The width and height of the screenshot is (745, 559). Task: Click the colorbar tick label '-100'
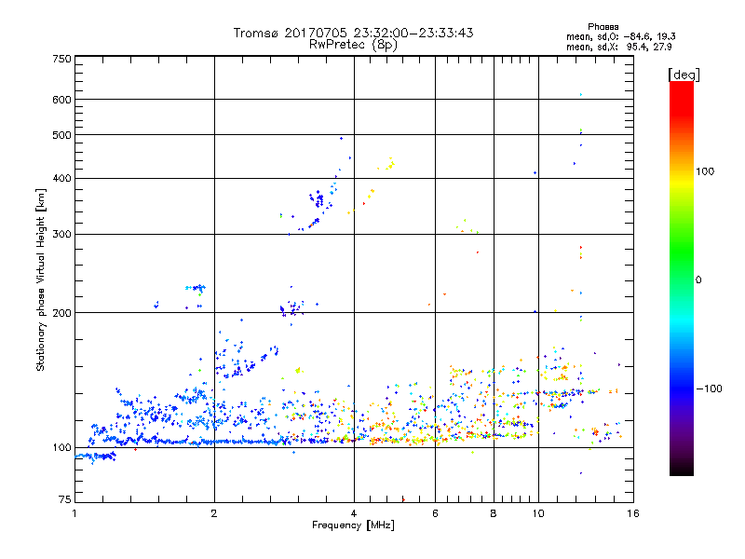709,389
